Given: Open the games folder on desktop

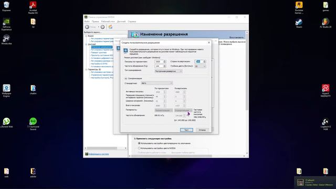Looking at the screenshot, I should pyautogui.click(x=325, y=6).
